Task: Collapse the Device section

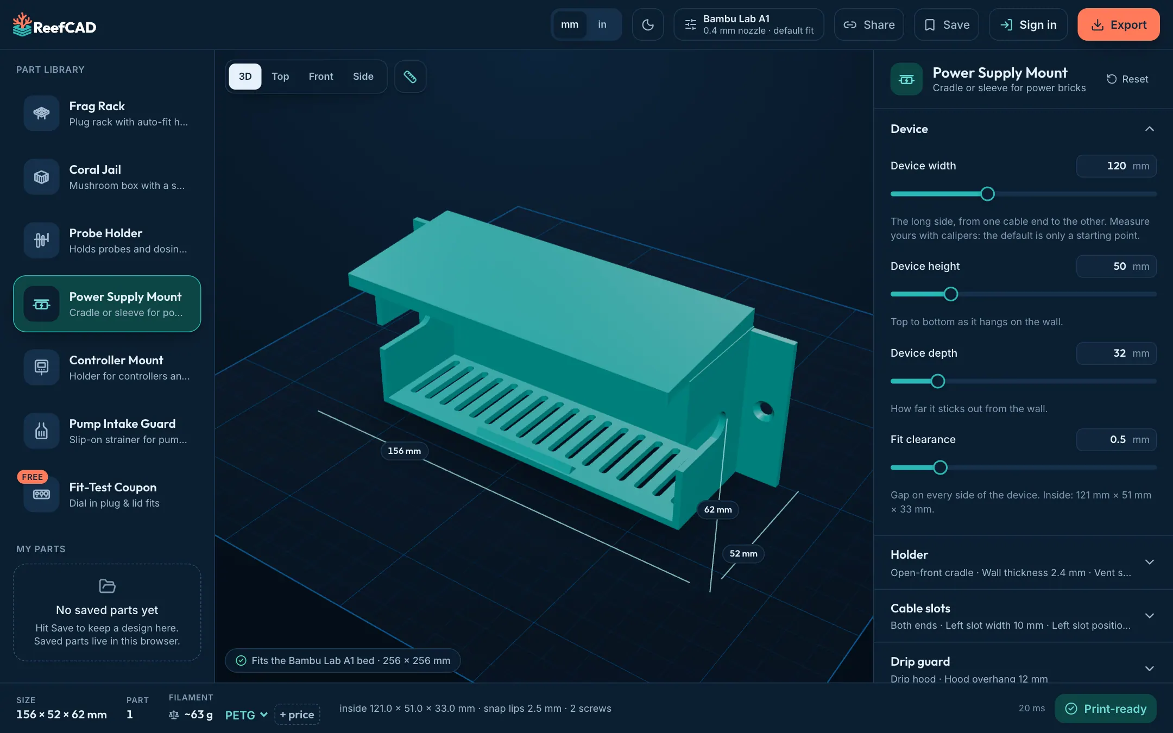Action: 1023,129
